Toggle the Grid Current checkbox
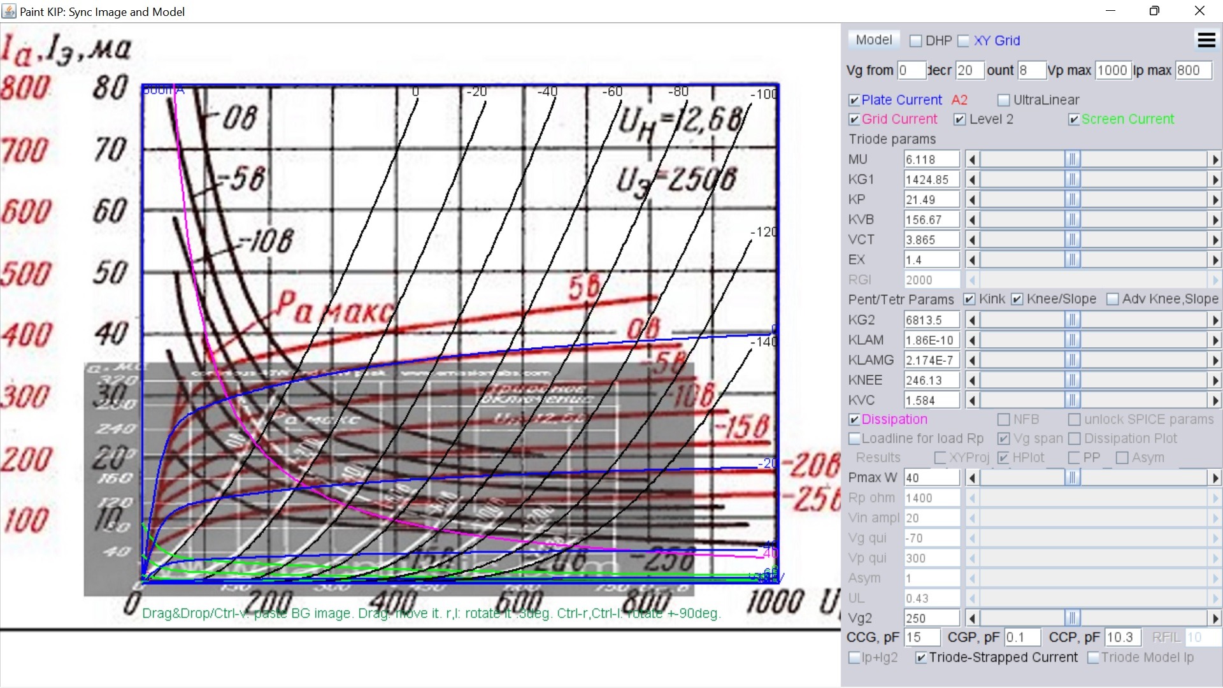This screenshot has height=688, width=1223. pyautogui.click(x=855, y=119)
